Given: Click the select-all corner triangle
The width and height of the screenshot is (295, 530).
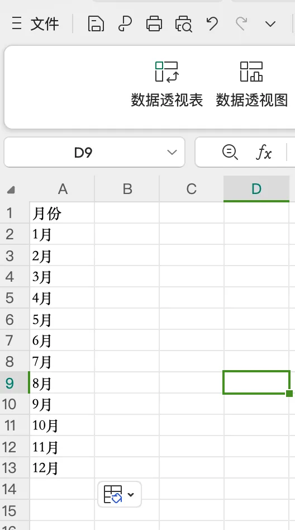Looking at the screenshot, I should pos(11,190).
